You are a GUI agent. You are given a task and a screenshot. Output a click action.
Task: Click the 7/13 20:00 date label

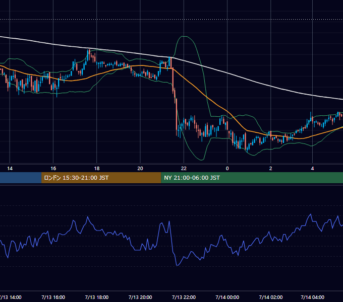pyautogui.click(x=140, y=297)
